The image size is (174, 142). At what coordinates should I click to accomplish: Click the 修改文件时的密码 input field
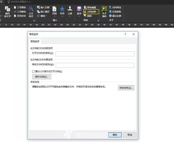point(95,65)
